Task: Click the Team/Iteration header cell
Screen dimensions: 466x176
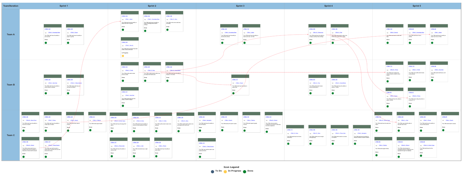Action: pos(10,6)
